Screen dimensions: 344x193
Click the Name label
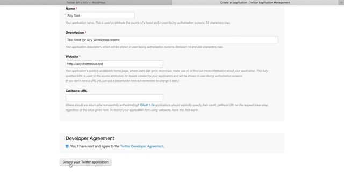(70, 9)
